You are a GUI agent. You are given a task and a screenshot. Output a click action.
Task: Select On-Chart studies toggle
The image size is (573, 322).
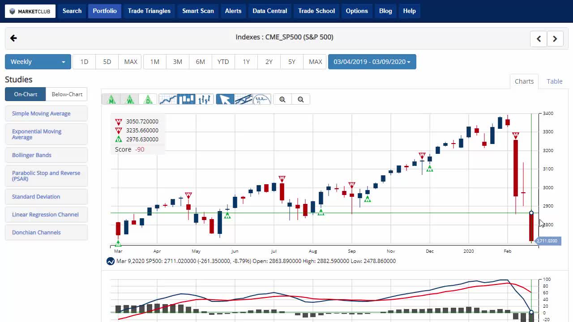point(26,94)
